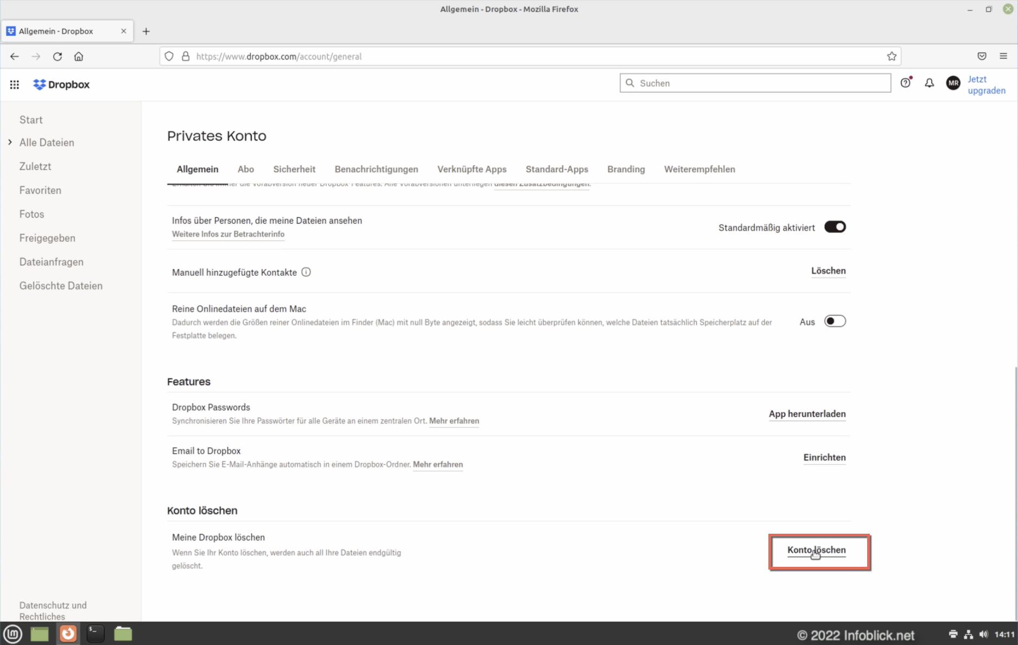This screenshot has height=645, width=1018.
Task: Go back with the browser back arrow
Action: pos(15,56)
